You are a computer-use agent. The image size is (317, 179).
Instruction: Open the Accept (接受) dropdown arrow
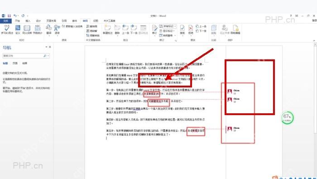(183, 36)
